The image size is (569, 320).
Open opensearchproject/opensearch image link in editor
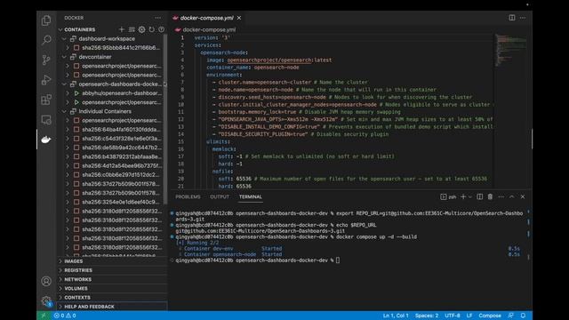tap(269, 60)
